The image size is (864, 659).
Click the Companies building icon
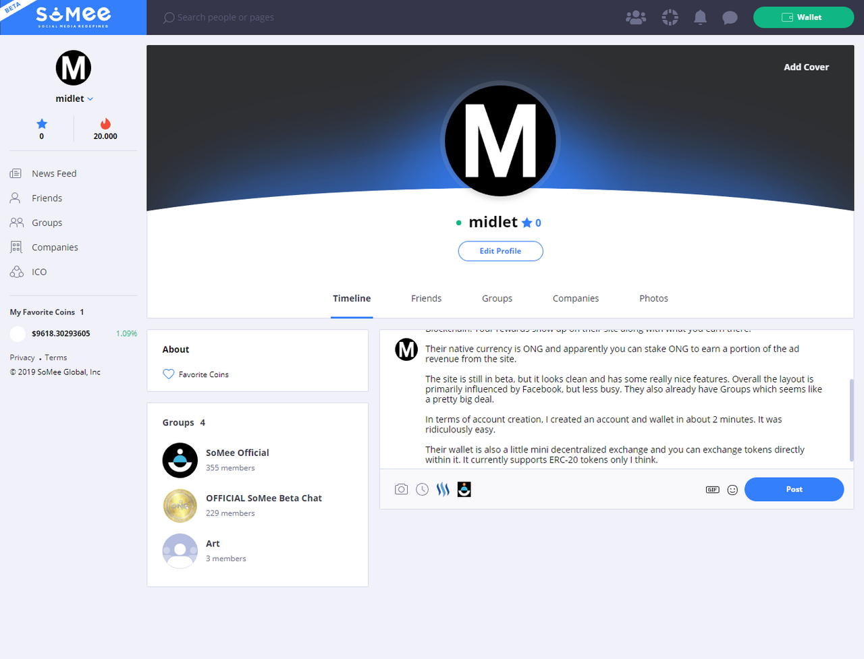[x=16, y=247]
